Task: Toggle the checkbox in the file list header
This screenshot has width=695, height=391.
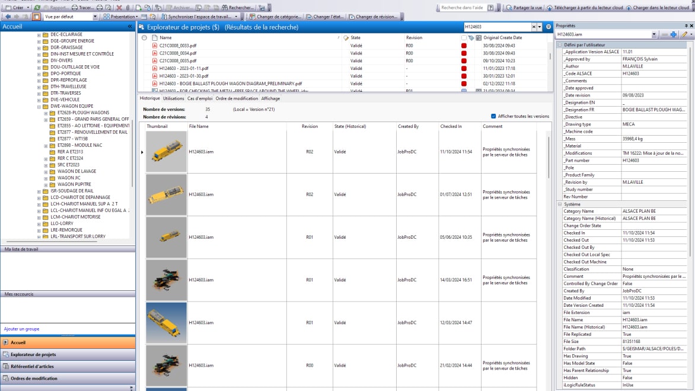Action: (464, 38)
